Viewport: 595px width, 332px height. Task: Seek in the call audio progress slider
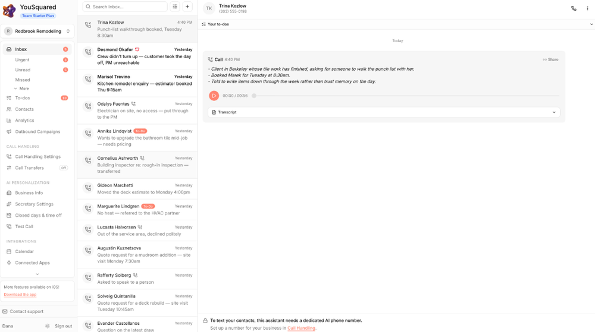406,96
